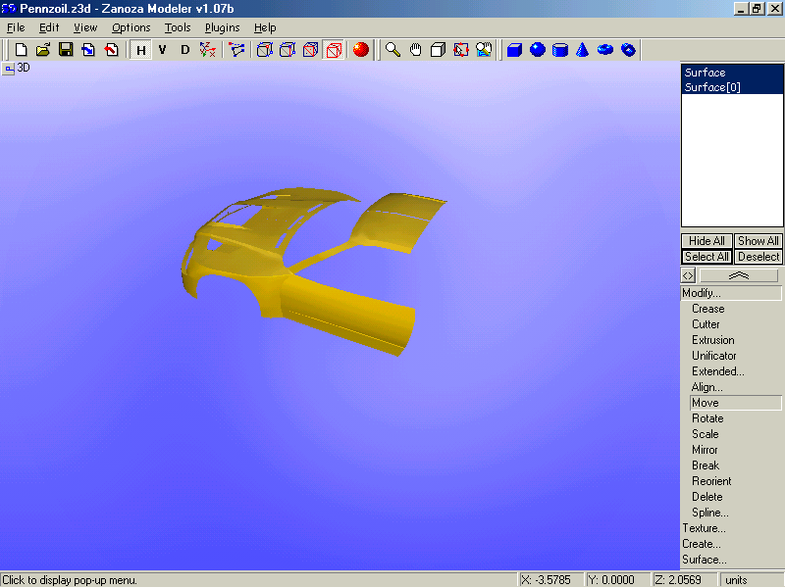Expand the Create... tool group

(x=702, y=544)
